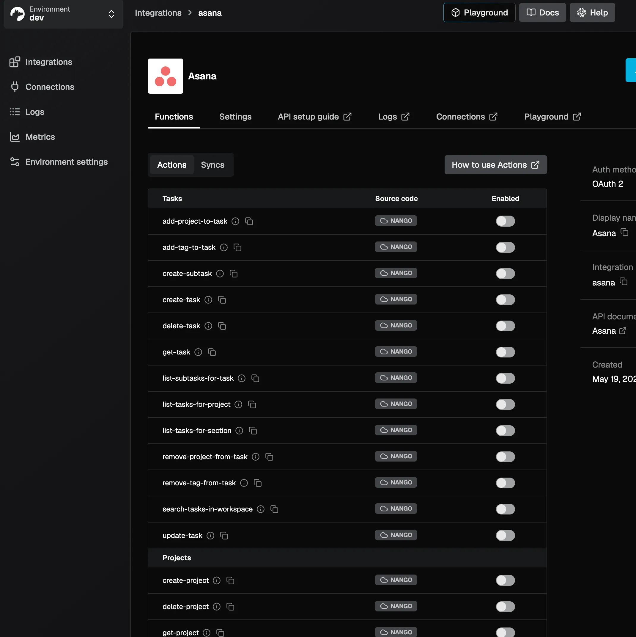The height and width of the screenshot is (637, 636).
Task: Click the get-task info icon
Action: [198, 352]
